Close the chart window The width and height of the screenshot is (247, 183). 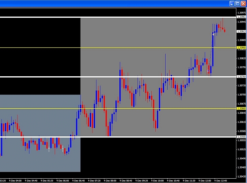click(x=243, y=4)
